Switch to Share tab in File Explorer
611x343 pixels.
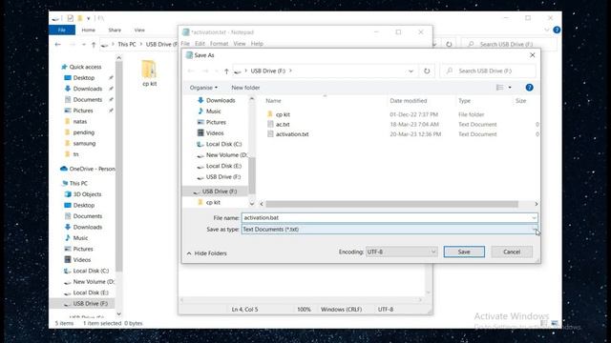115,30
